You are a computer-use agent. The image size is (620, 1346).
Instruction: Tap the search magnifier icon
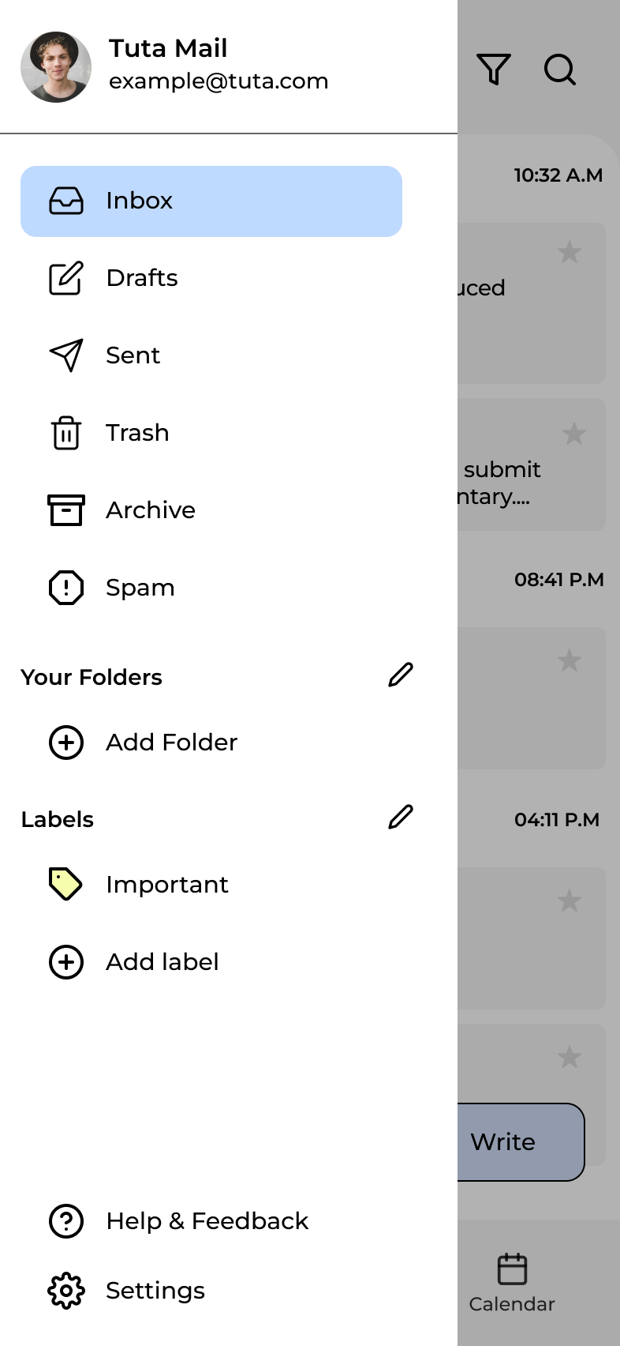point(560,70)
